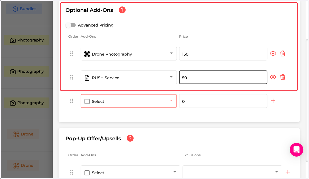This screenshot has width=309, height=179.
Task: Click the help icon beside Optional Add-Ons
Action: [122, 10]
